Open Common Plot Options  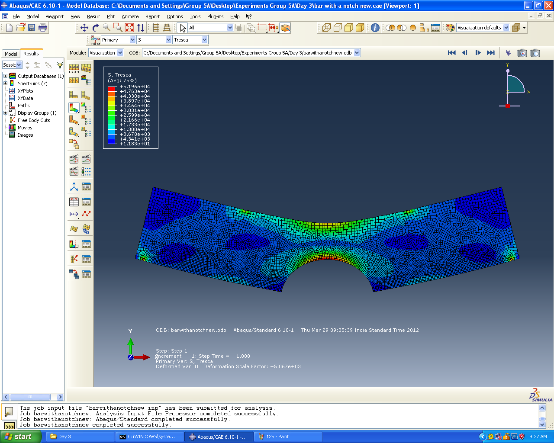(x=74, y=68)
